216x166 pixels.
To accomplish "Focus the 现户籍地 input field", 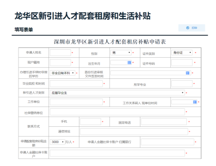I will tap(61, 63).
